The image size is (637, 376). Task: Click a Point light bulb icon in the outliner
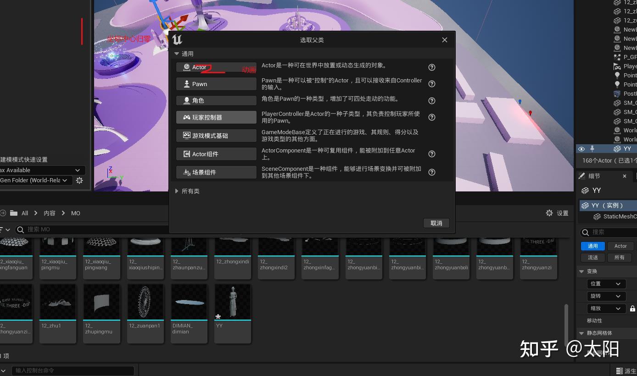[x=618, y=75]
